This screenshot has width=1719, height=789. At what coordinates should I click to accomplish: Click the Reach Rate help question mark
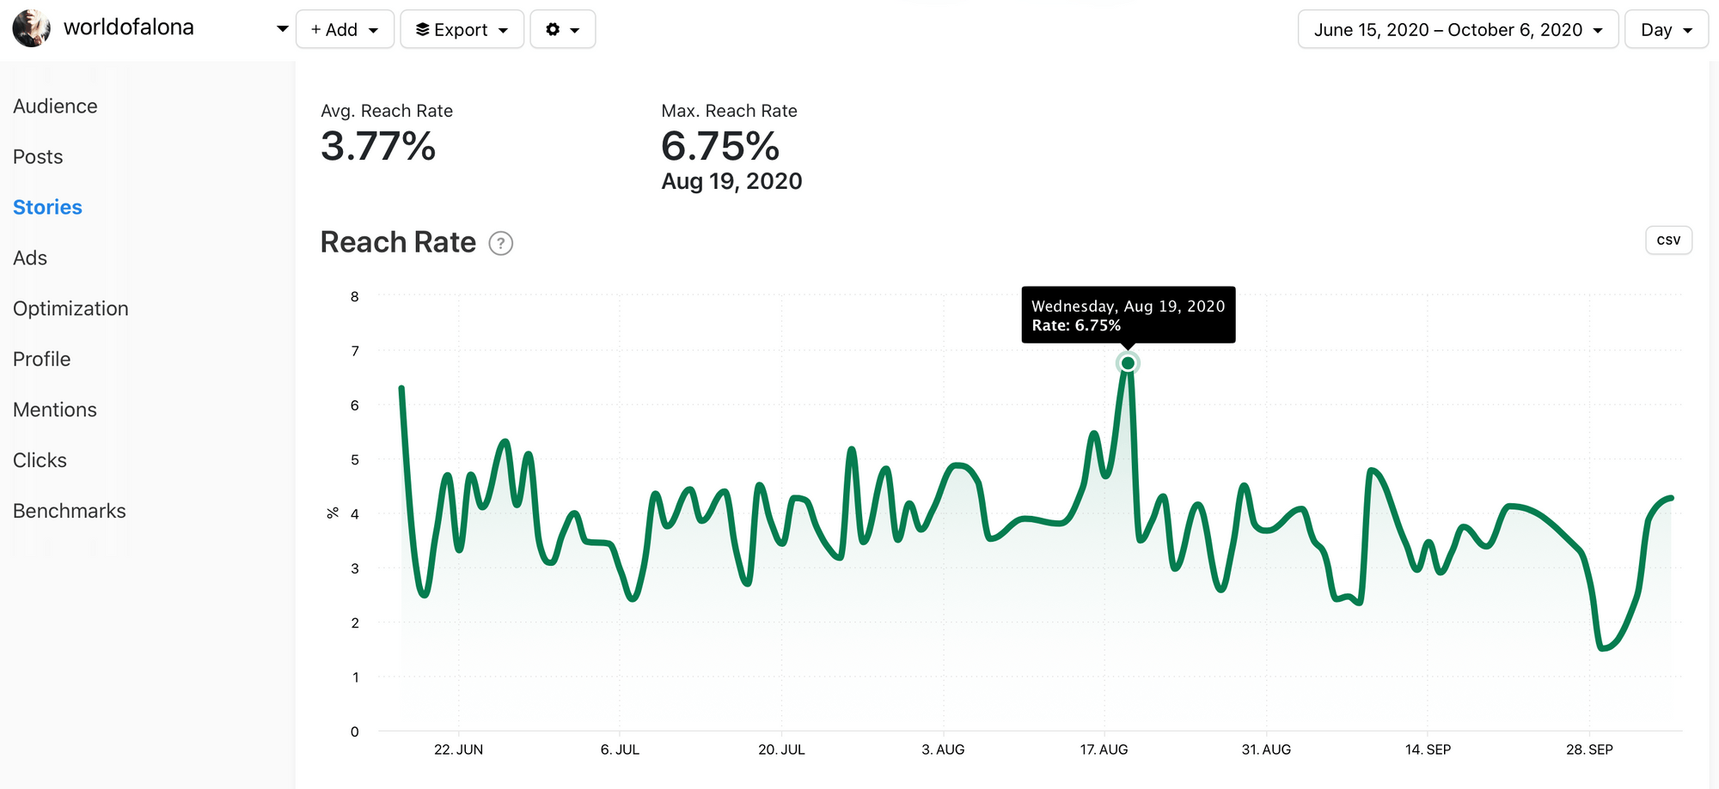[x=500, y=244]
